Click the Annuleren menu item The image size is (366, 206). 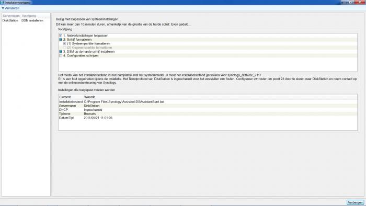click(10, 8)
